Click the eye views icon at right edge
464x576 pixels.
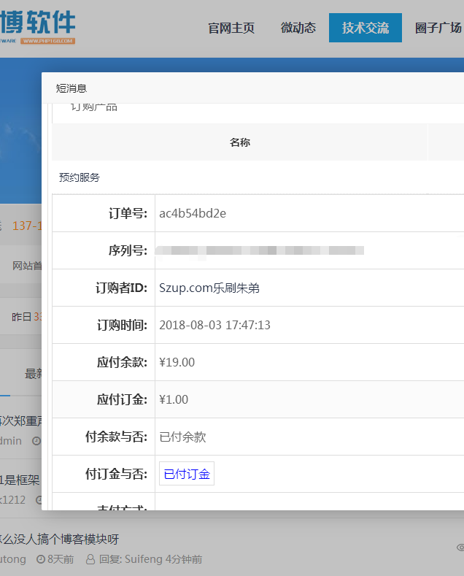coord(460,547)
